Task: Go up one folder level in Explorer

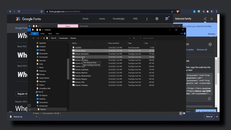Action: (x=44, y=38)
